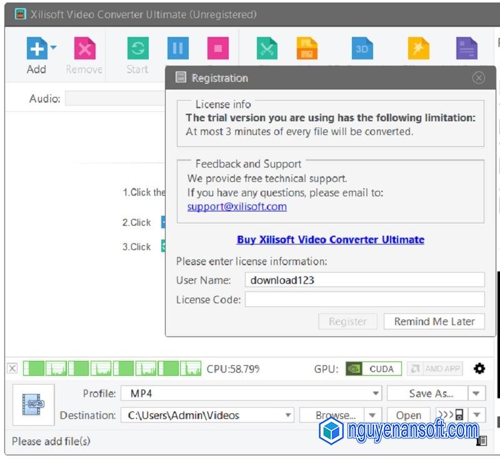Open the settings gear icon
This screenshot has height=459, width=500.
[x=479, y=368]
